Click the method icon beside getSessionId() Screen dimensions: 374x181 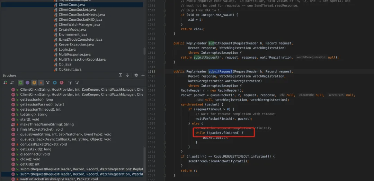click(13, 100)
